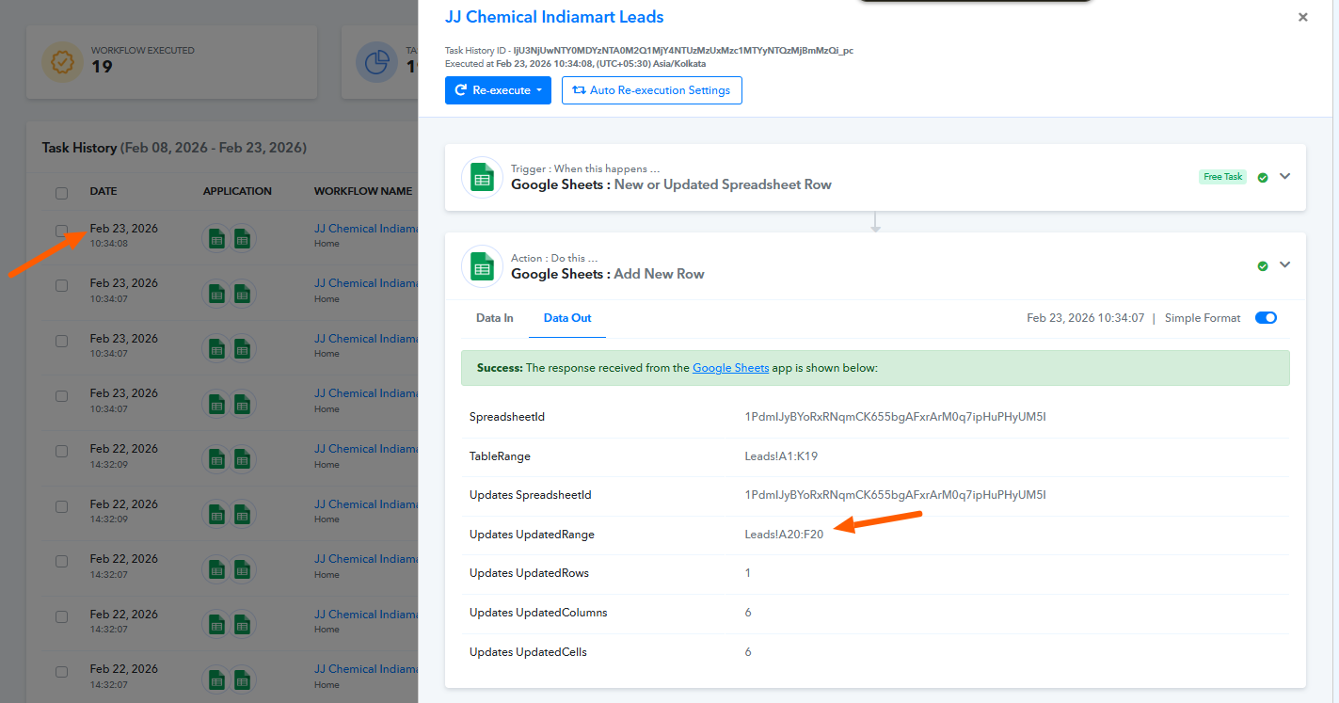Click the Updates UpdatedCells value 6

[748, 652]
